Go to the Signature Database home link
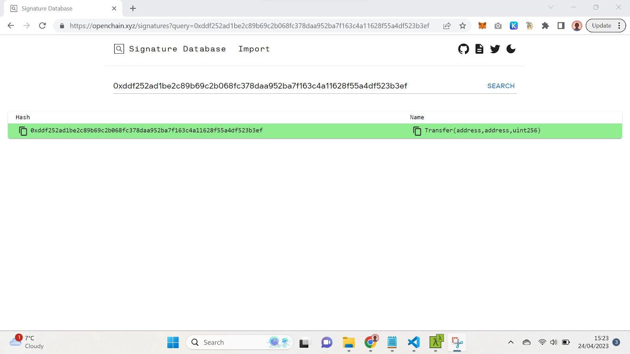The height and width of the screenshot is (354, 630). click(178, 49)
